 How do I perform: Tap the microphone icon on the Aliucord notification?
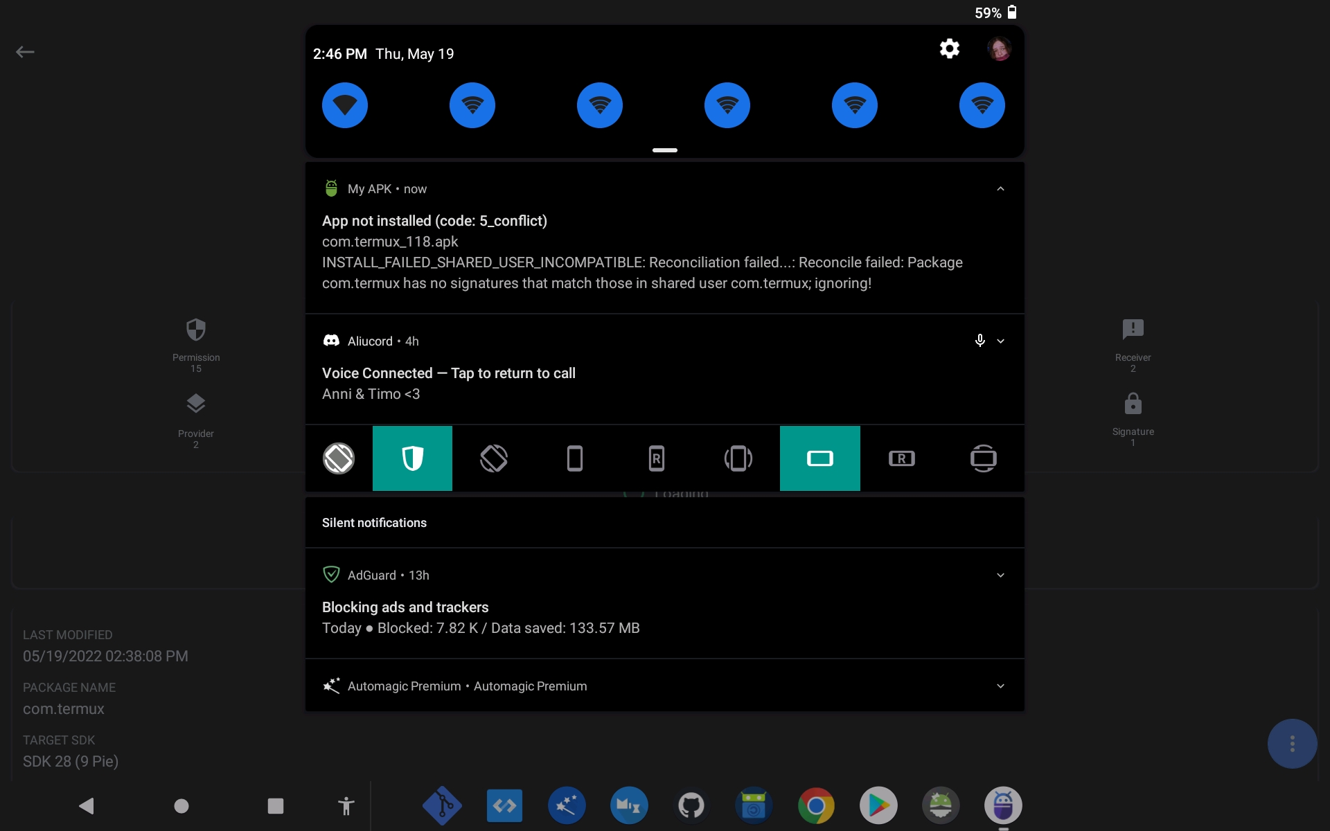(979, 340)
